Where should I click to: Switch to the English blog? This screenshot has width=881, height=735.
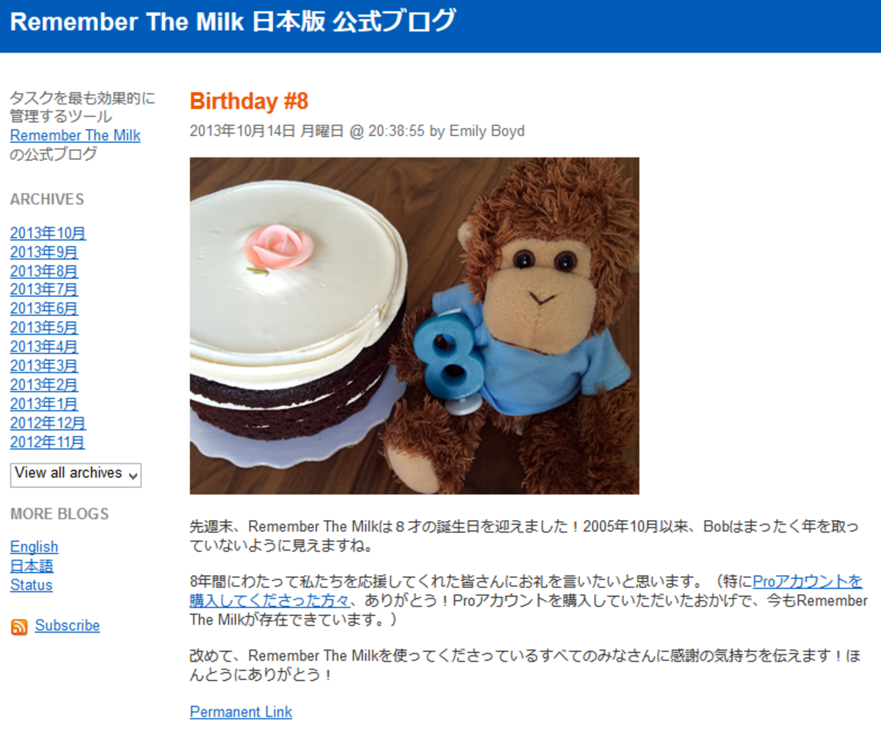(34, 547)
